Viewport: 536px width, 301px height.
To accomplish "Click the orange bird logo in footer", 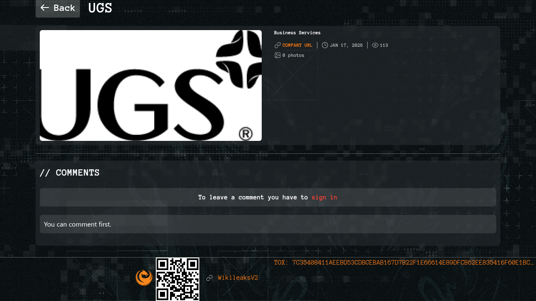I will coord(144,278).
